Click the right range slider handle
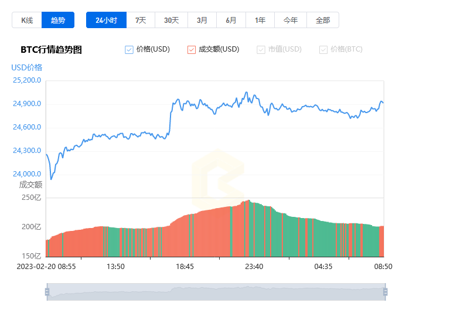The width and height of the screenshot is (457, 330). pos(386,292)
